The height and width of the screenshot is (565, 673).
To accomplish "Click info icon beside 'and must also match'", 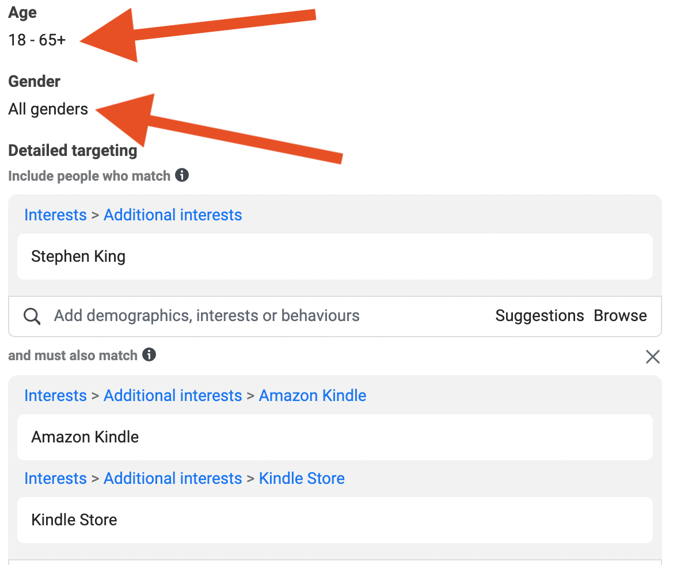I will click(149, 354).
